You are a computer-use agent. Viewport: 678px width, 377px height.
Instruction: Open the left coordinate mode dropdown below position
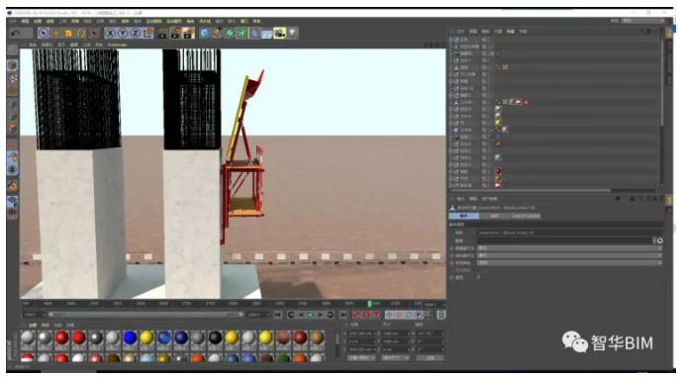pyautogui.click(x=361, y=358)
